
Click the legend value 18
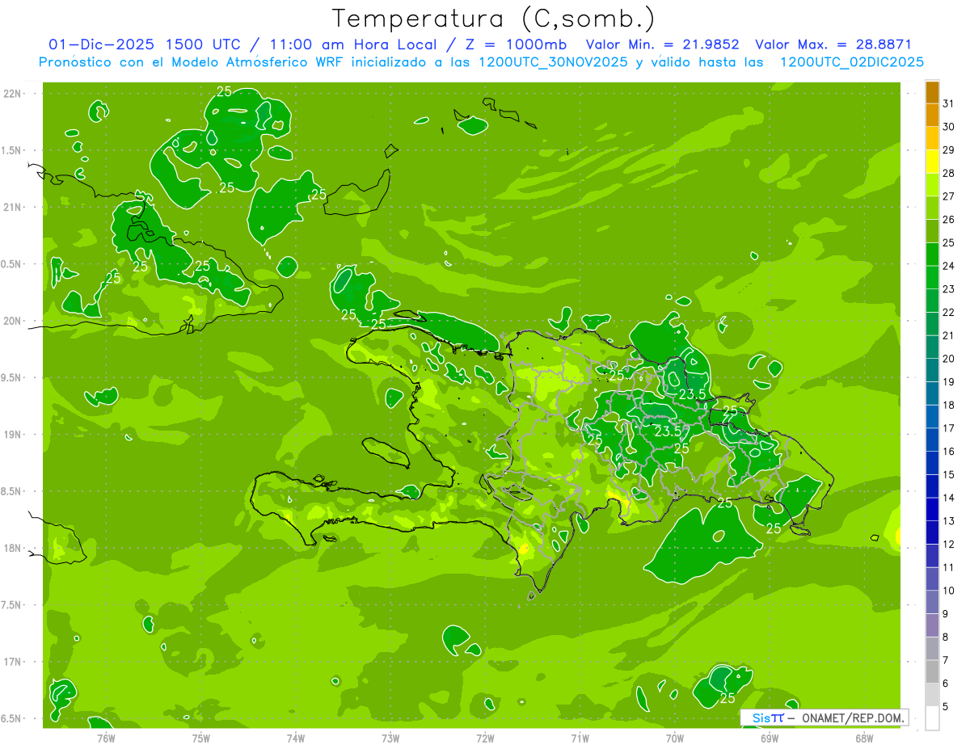(949, 405)
